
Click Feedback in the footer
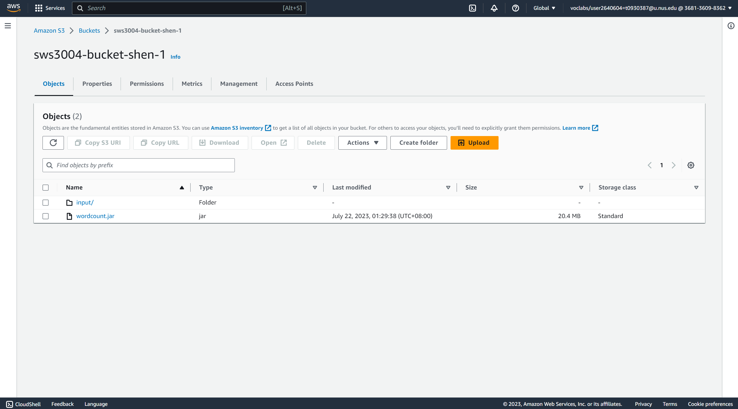pyautogui.click(x=62, y=404)
